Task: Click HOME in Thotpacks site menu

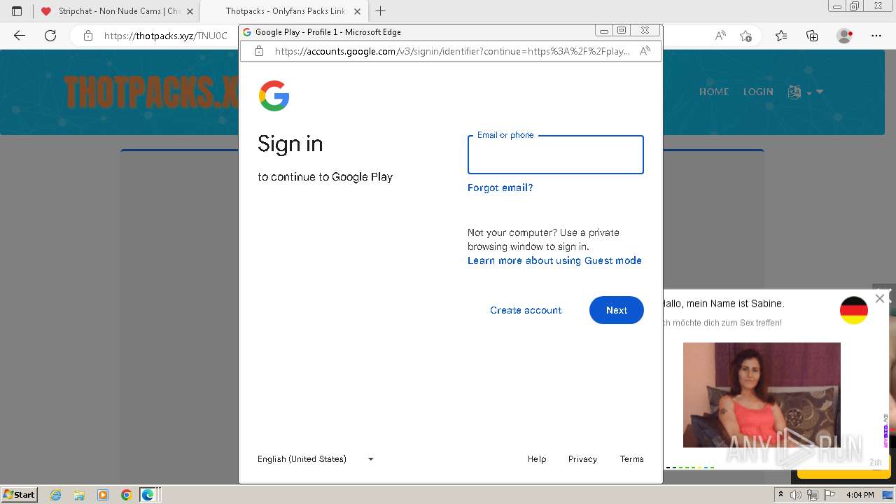Action: [714, 92]
